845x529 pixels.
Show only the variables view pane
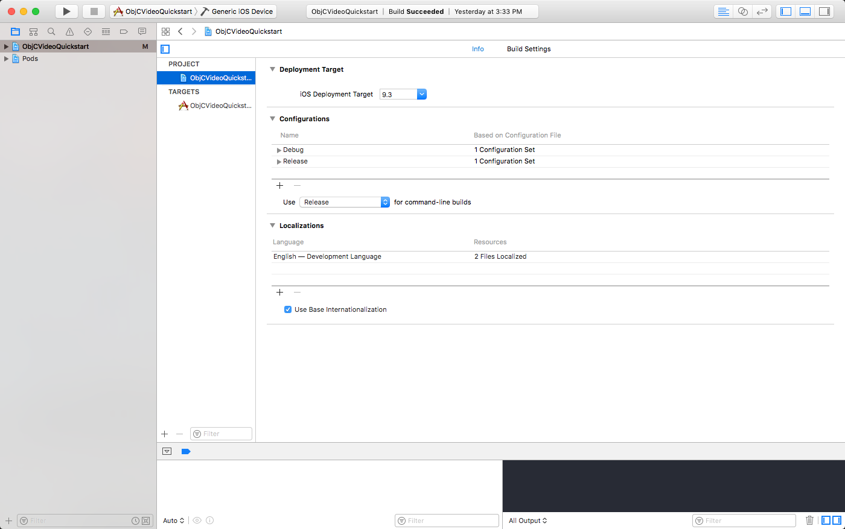[826, 520]
